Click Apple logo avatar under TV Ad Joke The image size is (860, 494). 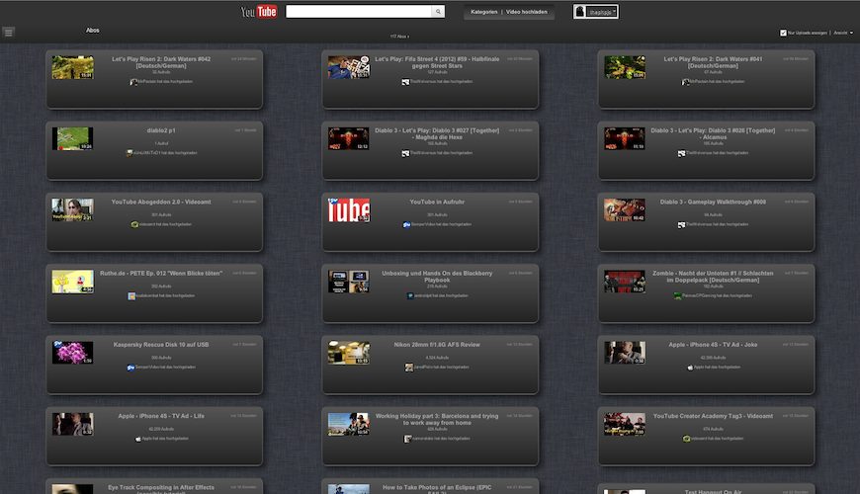point(690,368)
